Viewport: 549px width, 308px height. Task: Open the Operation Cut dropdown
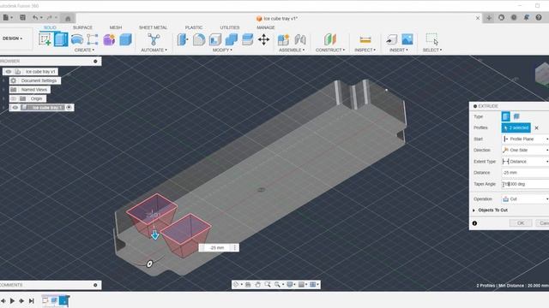525,199
